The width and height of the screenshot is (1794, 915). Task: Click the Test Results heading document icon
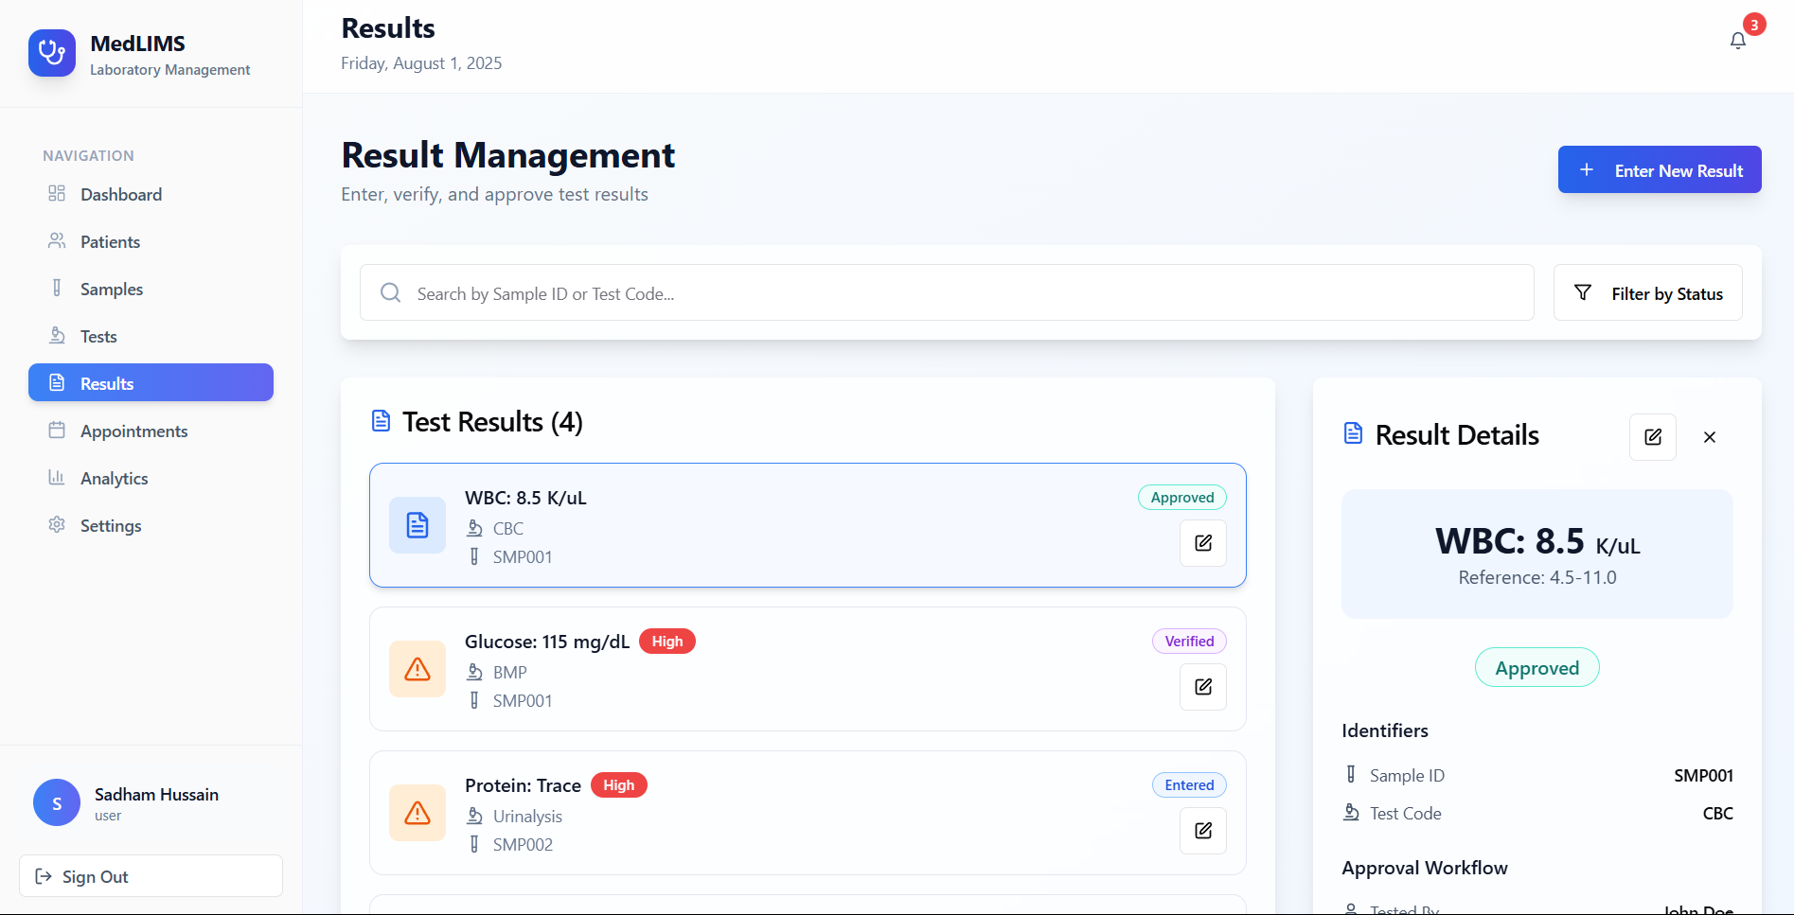[x=381, y=421]
